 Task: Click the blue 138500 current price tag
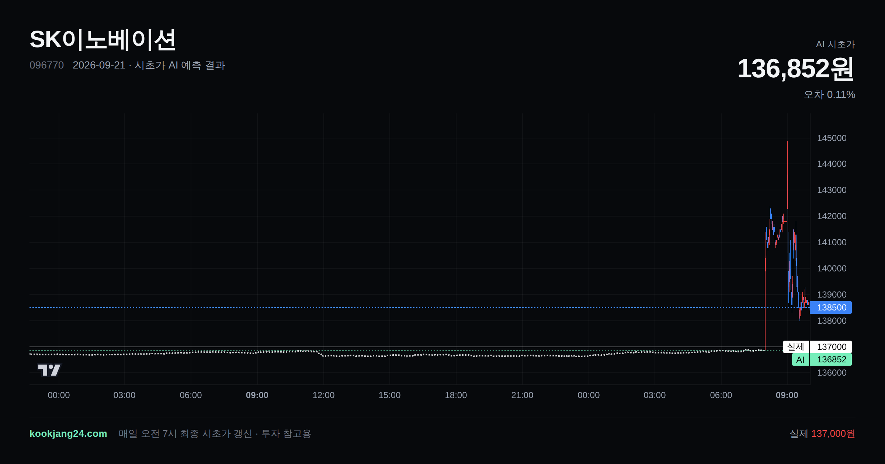[x=831, y=307]
